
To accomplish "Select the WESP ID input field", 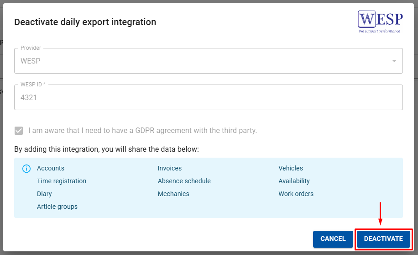I will click(x=209, y=97).
